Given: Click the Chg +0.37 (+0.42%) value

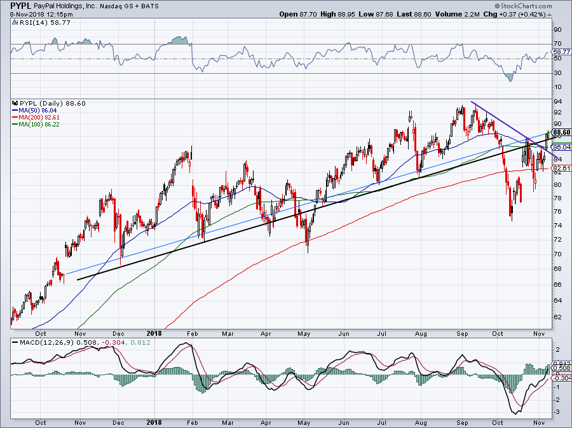Looking at the screenshot, I should pos(514,14).
